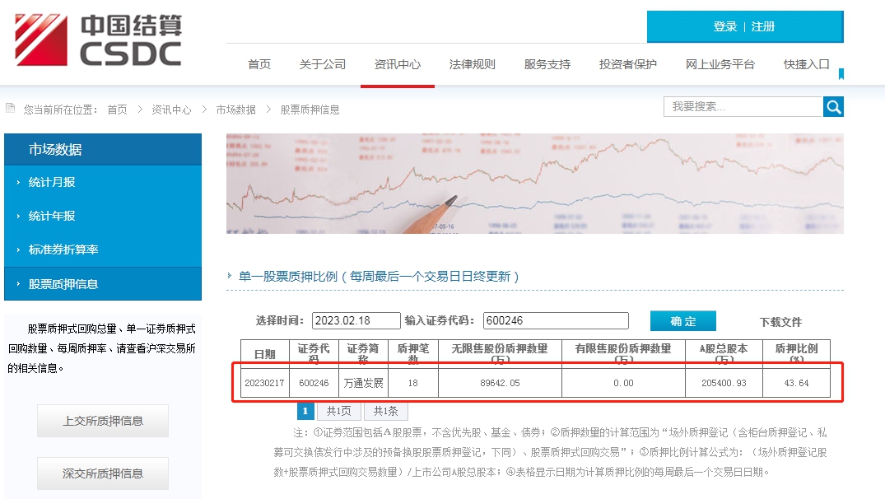Open the 登录 link

tap(724, 26)
